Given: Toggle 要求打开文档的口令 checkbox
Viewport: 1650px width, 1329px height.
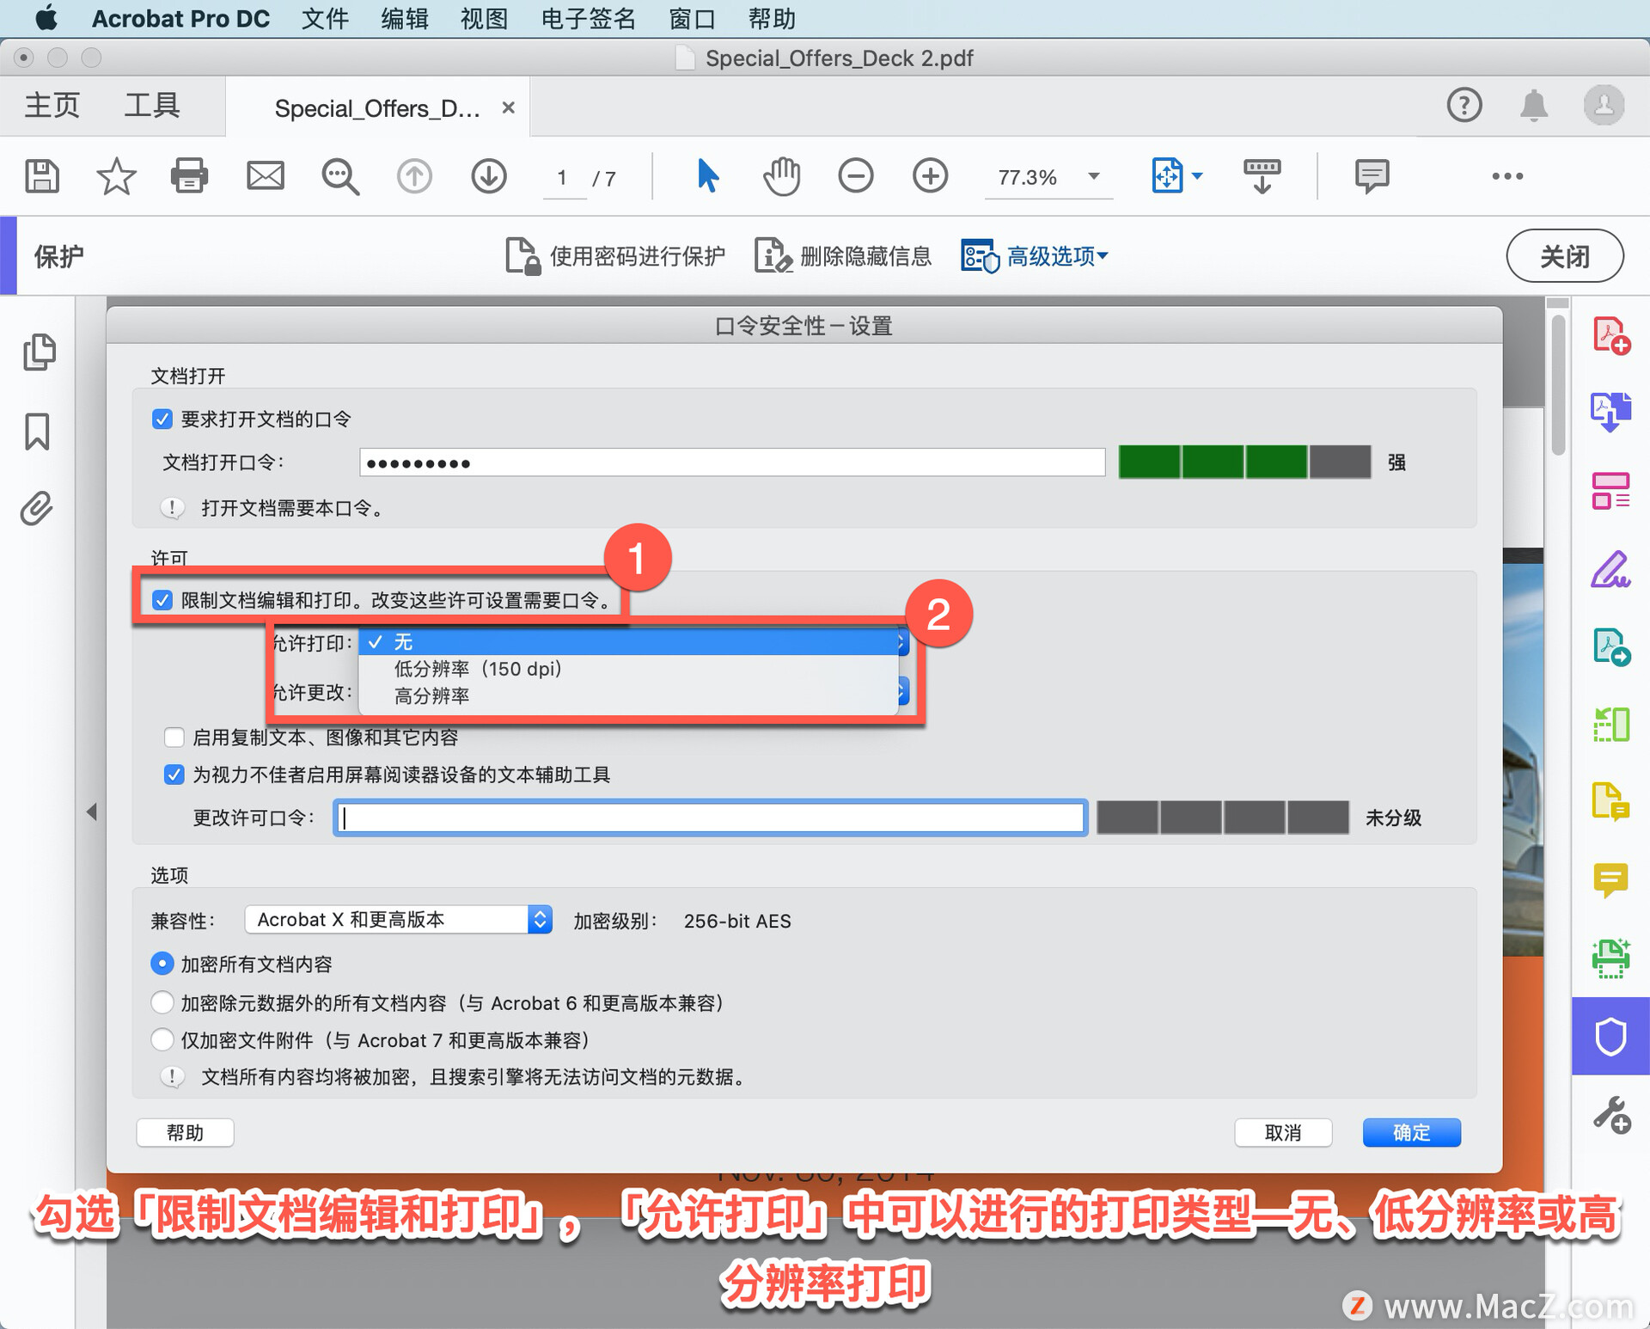Looking at the screenshot, I should point(162,419).
